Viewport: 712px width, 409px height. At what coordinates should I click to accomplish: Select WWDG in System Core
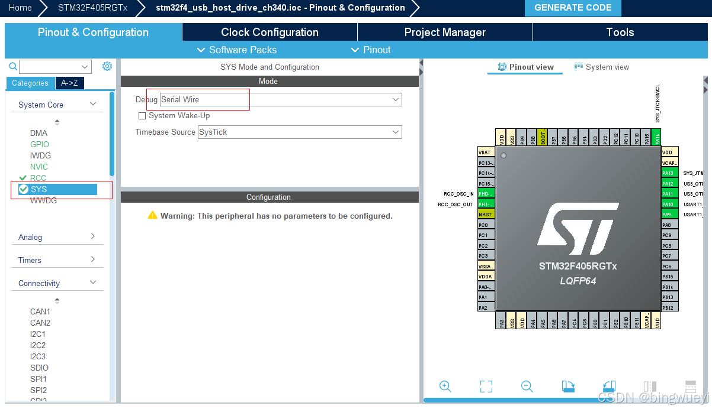pyautogui.click(x=44, y=200)
